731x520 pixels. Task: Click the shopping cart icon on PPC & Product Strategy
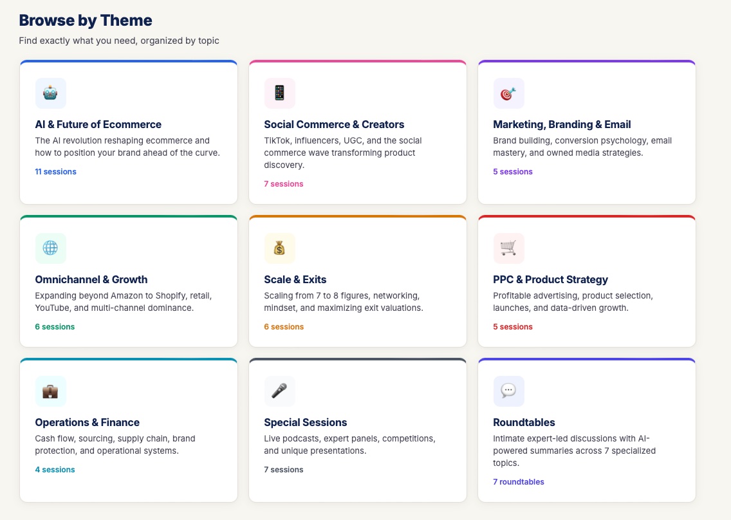point(508,248)
